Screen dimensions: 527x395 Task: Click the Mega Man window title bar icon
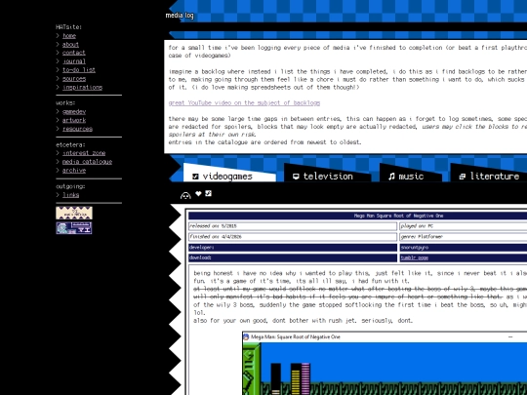point(246,336)
